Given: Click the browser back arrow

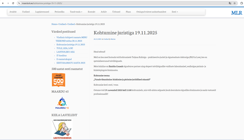Looking at the screenshot, I should point(3,3).
